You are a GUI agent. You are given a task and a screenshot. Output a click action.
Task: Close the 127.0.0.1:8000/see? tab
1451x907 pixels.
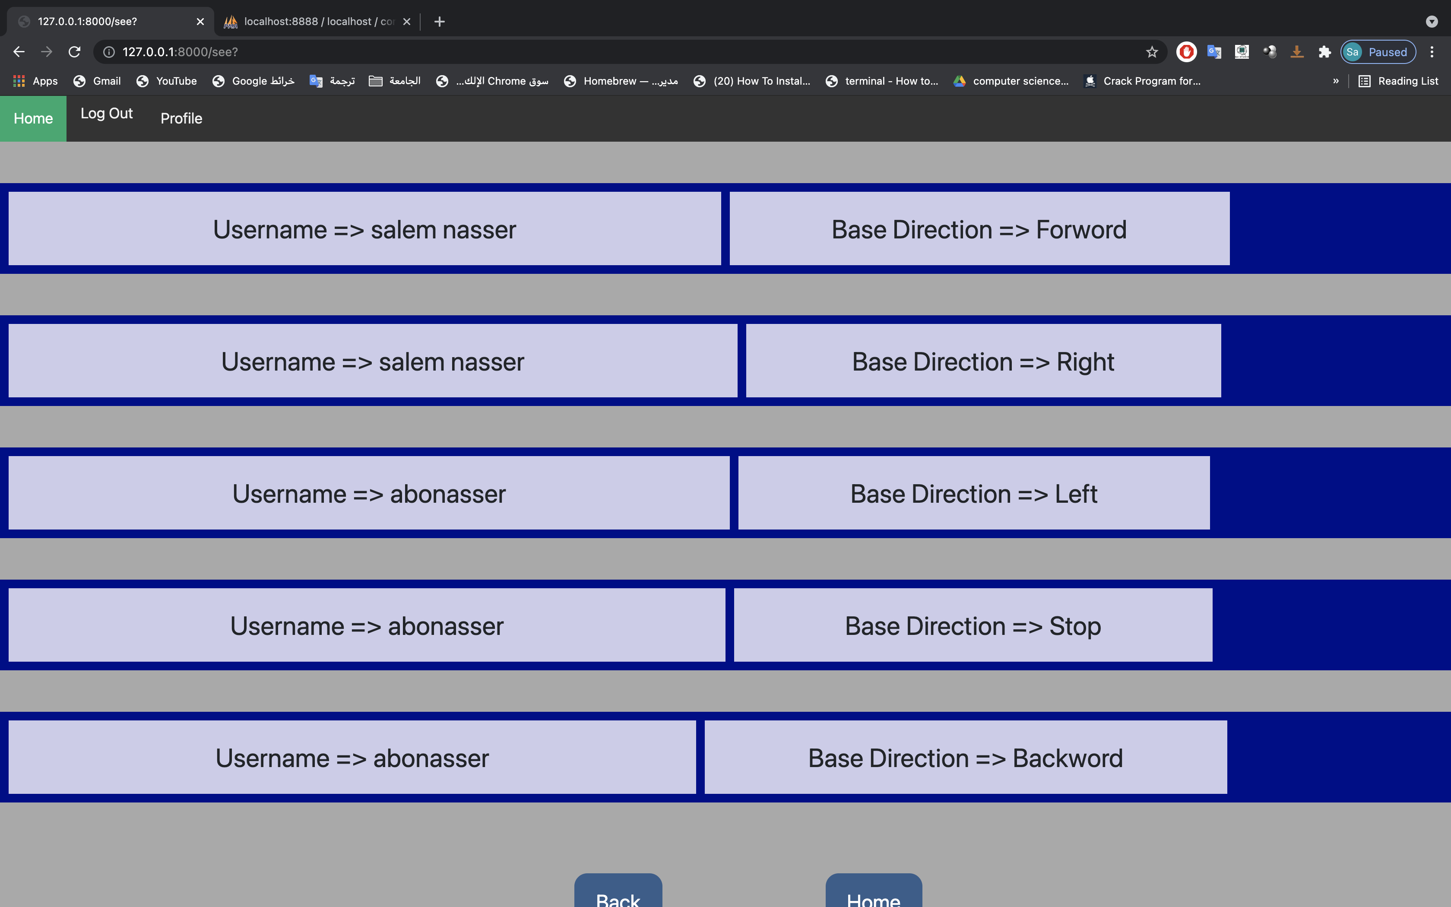200,22
